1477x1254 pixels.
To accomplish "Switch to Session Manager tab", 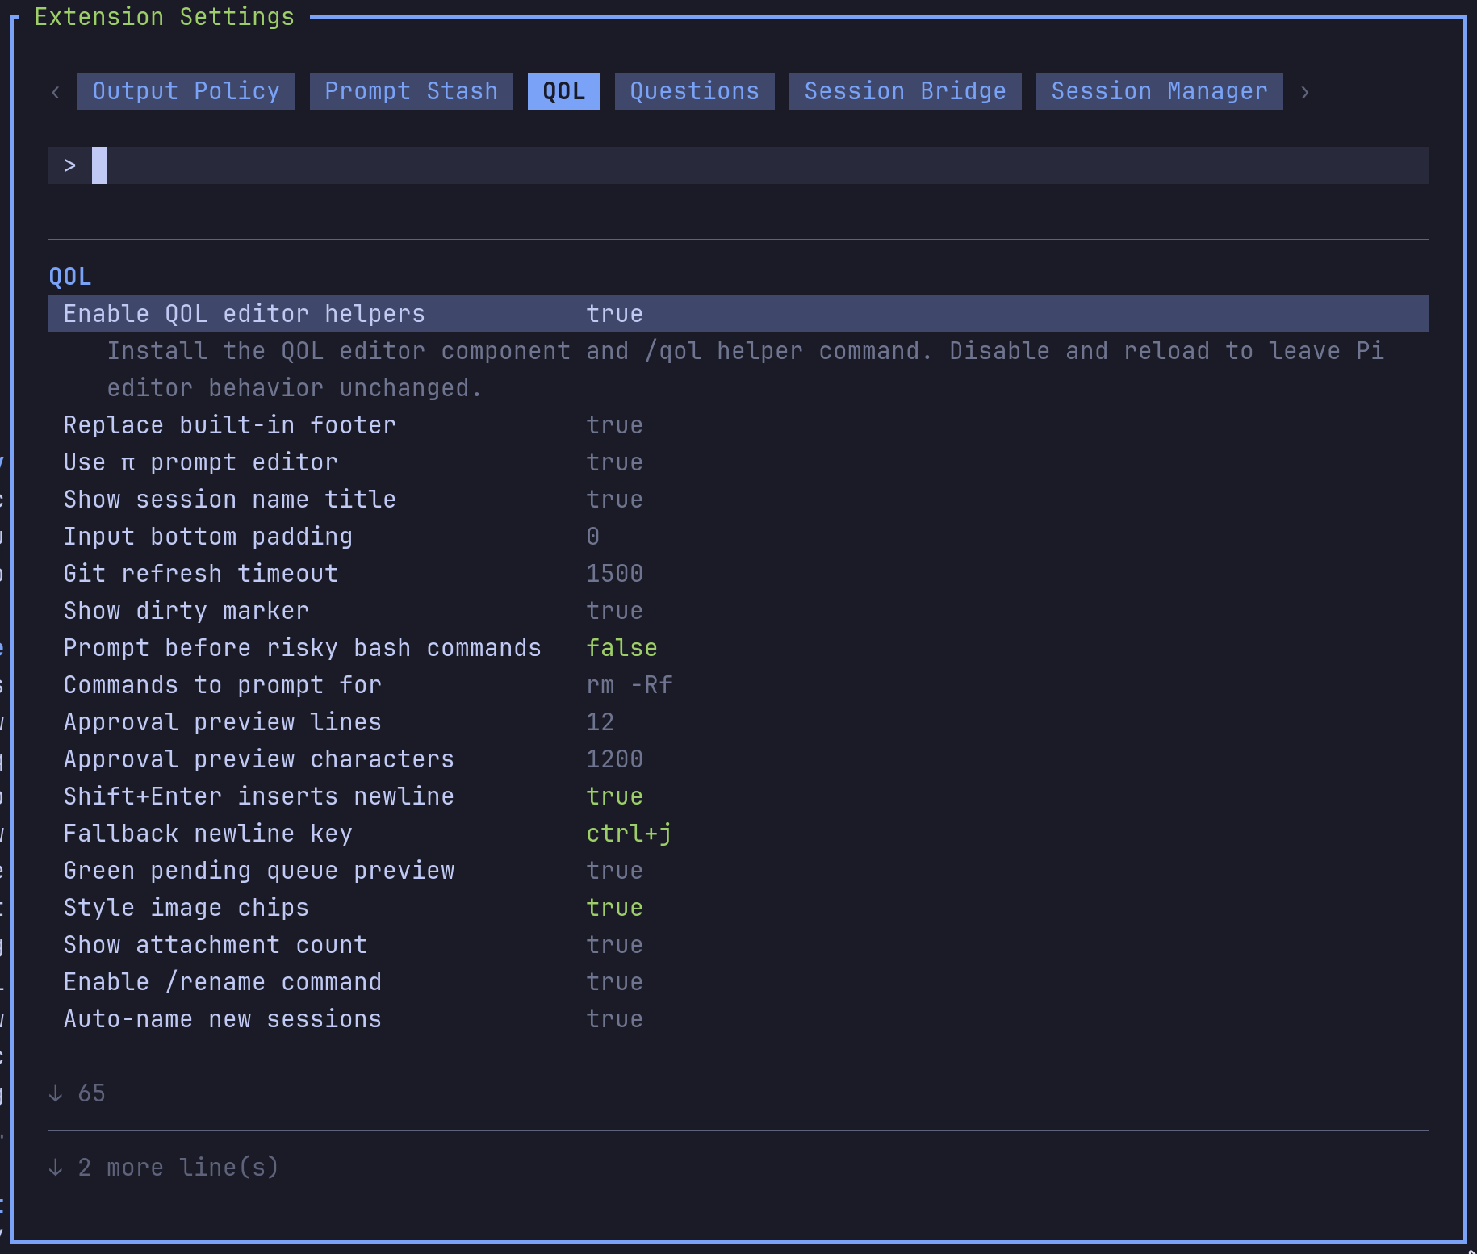I will [x=1160, y=91].
